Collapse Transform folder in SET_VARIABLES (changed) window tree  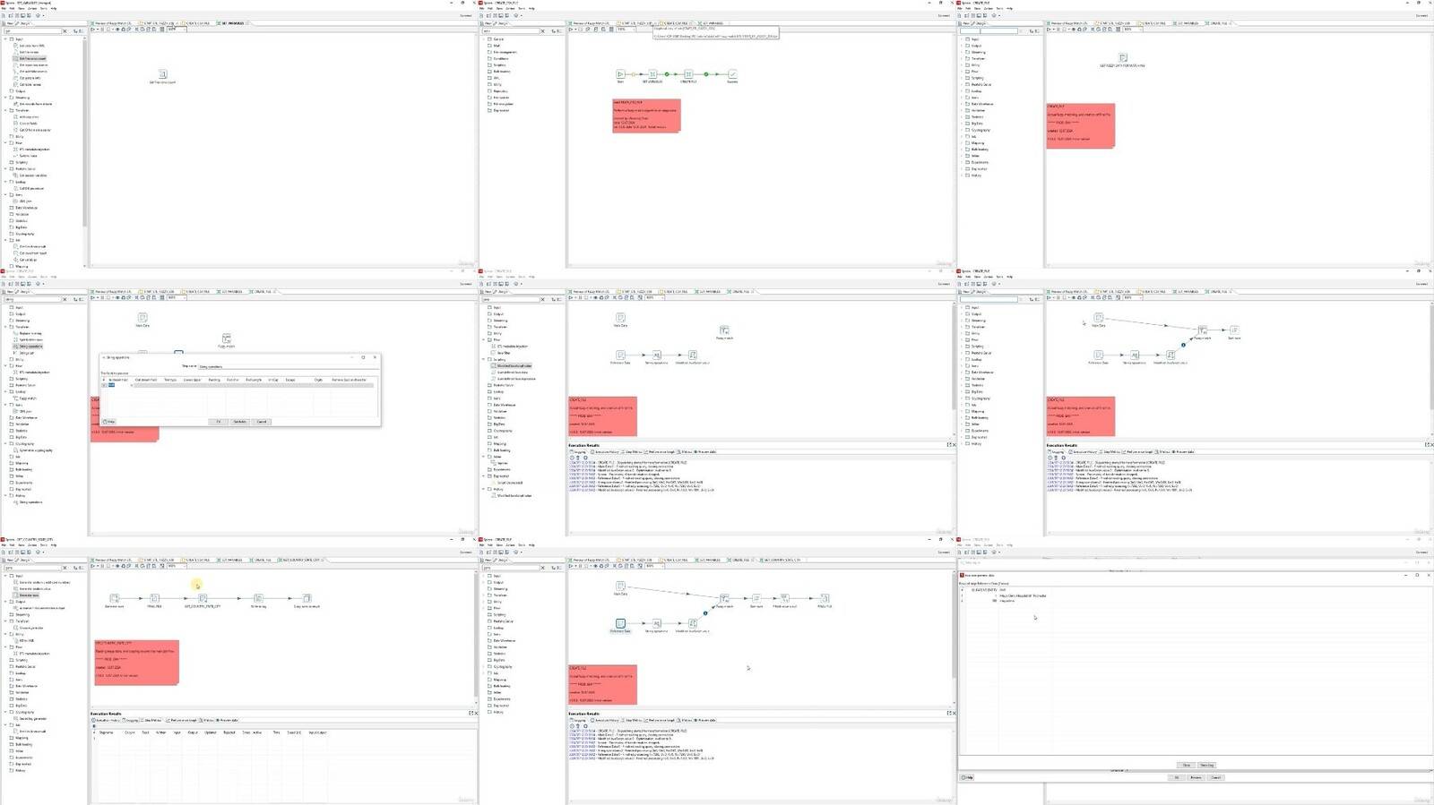6,110
